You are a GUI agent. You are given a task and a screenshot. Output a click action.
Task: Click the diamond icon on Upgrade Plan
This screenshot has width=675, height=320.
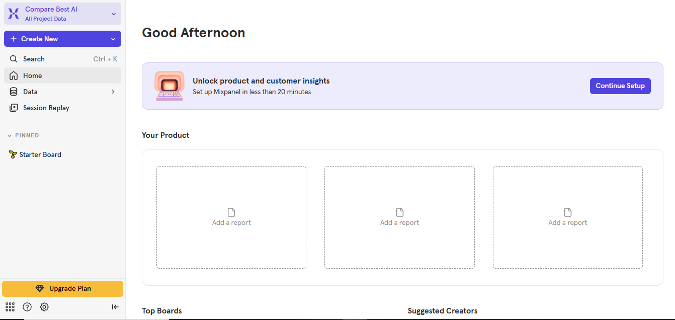click(x=40, y=289)
